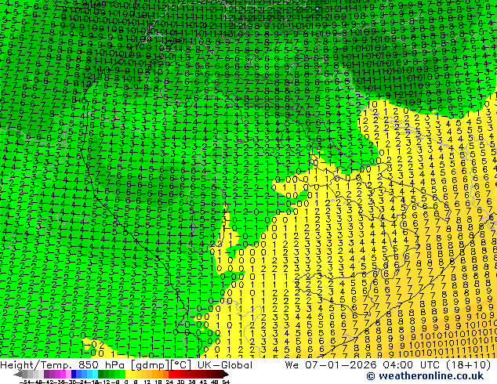Click the '54' label at the legend's right end
Viewport: 497px width, 384px height.
click(x=226, y=382)
